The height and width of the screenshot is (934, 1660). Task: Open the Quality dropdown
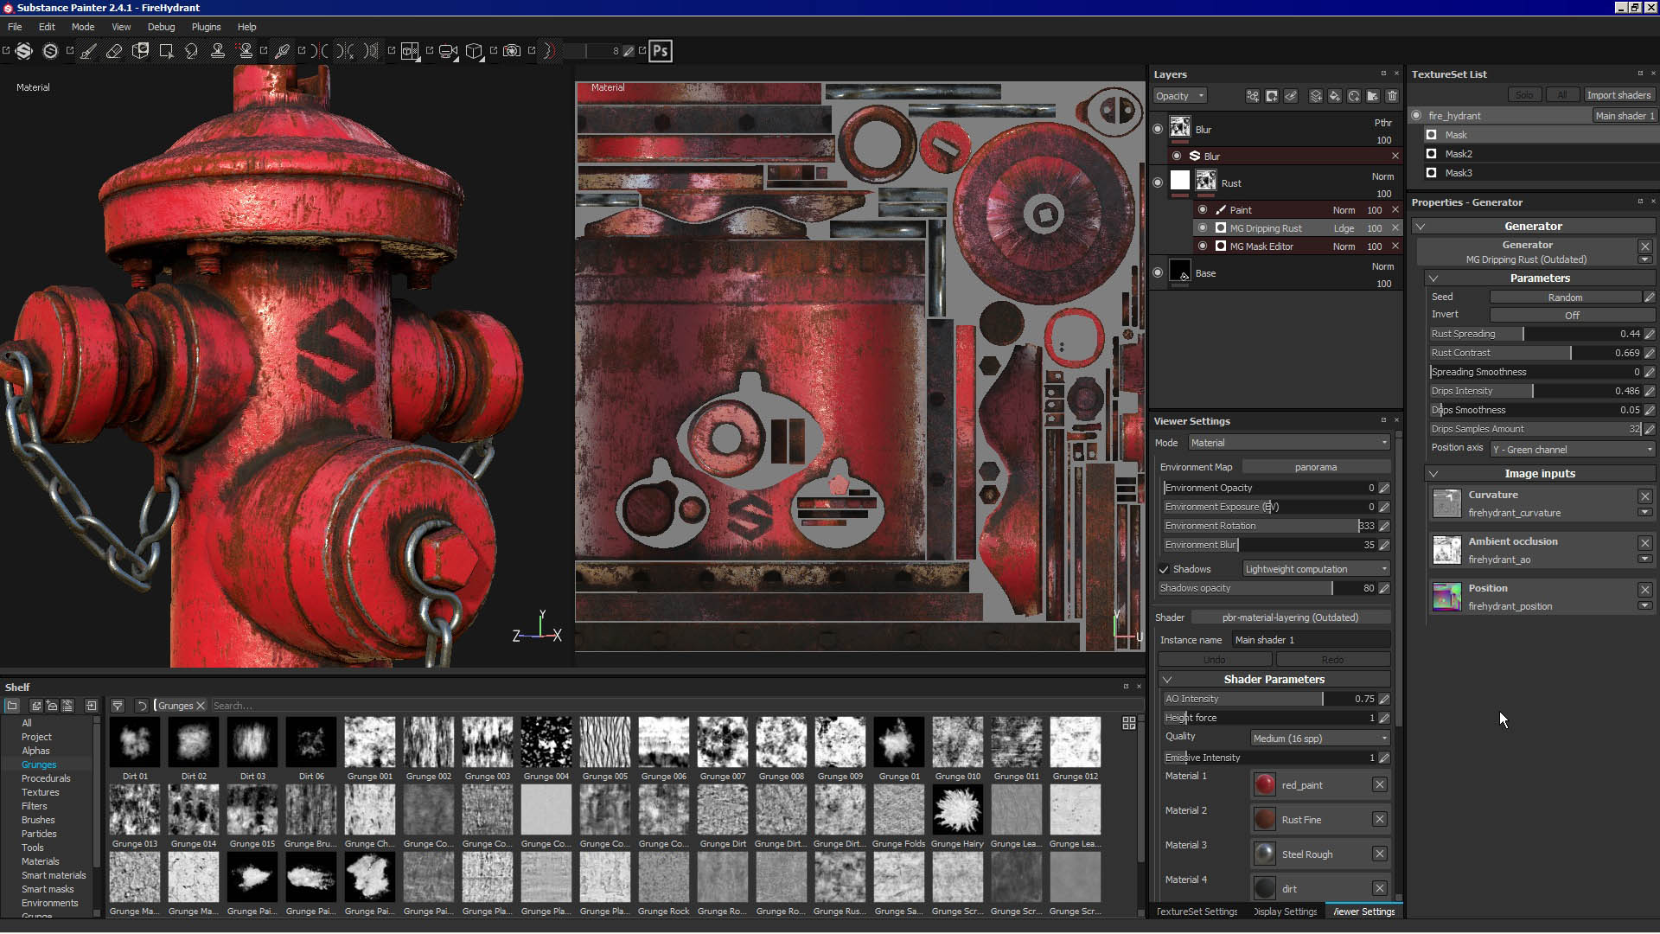pos(1320,739)
